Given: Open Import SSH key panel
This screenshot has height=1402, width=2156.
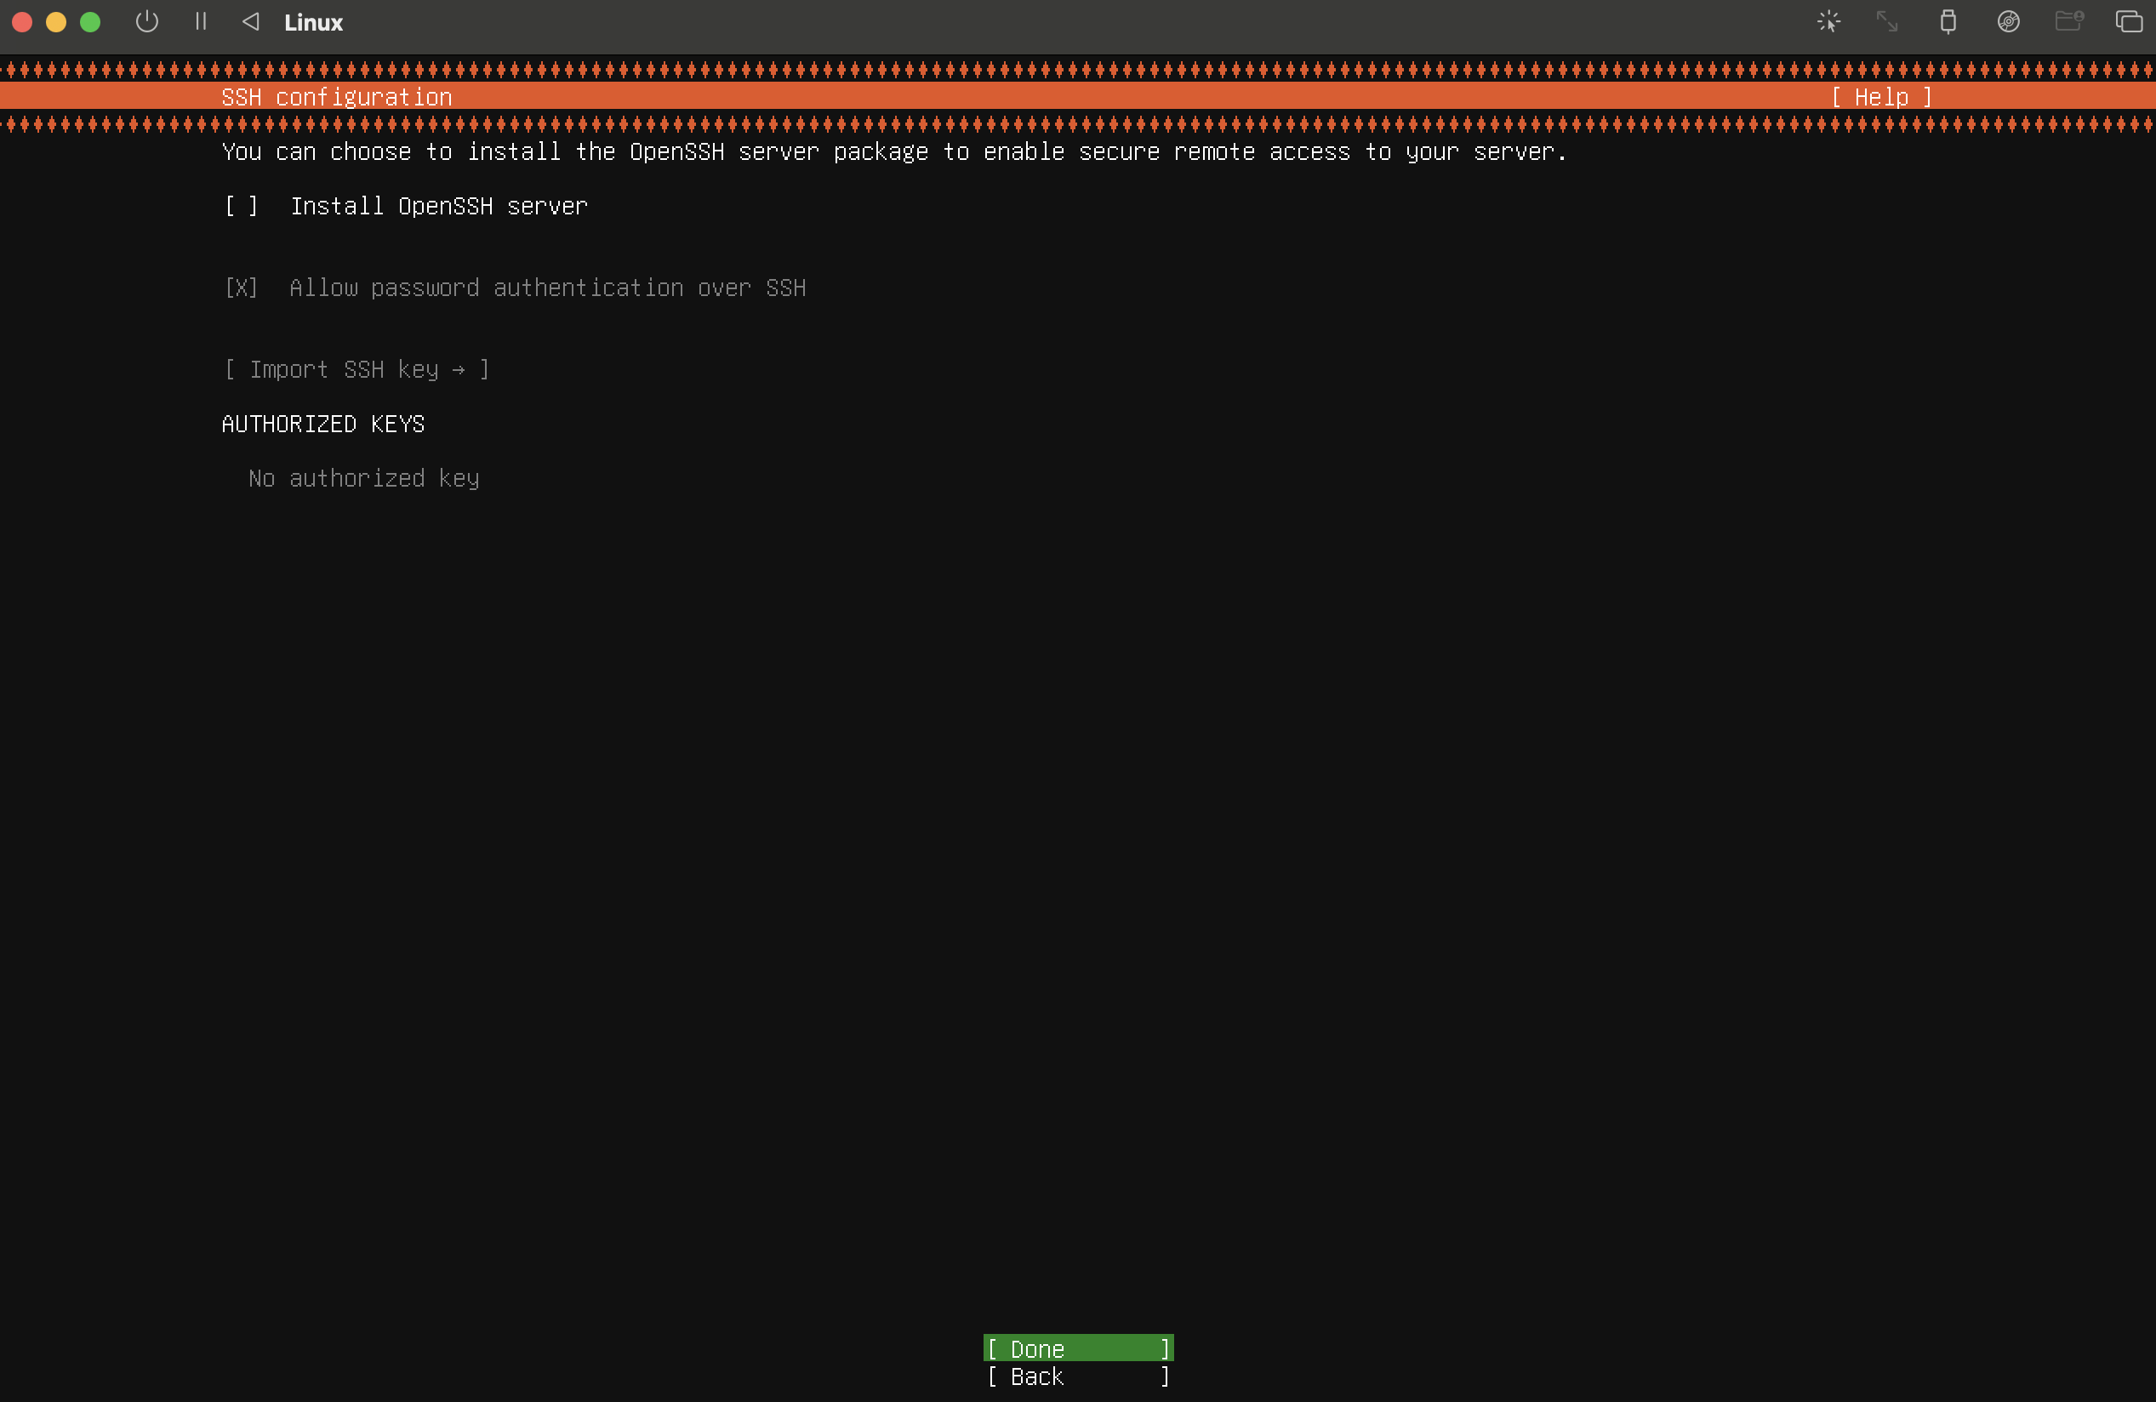Looking at the screenshot, I should 358,368.
